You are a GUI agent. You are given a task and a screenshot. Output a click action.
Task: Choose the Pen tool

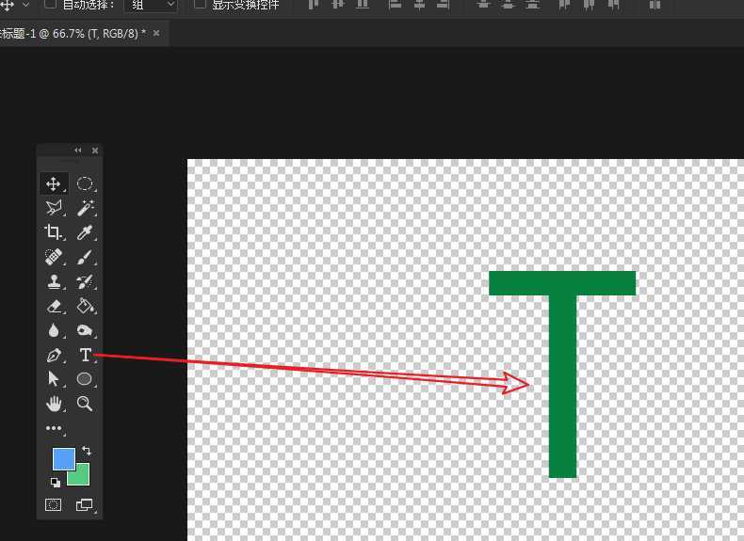coord(53,355)
